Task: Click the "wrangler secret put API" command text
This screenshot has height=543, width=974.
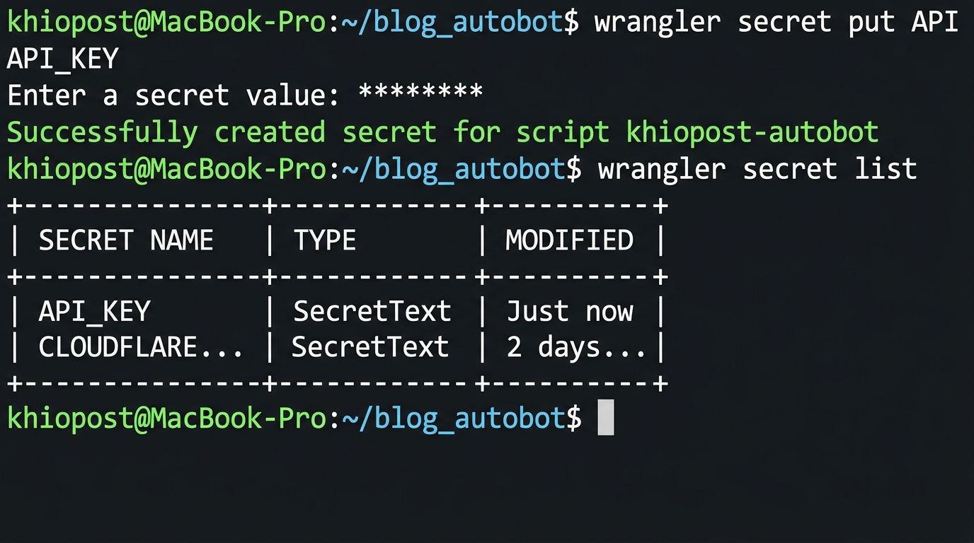Action: [776, 23]
